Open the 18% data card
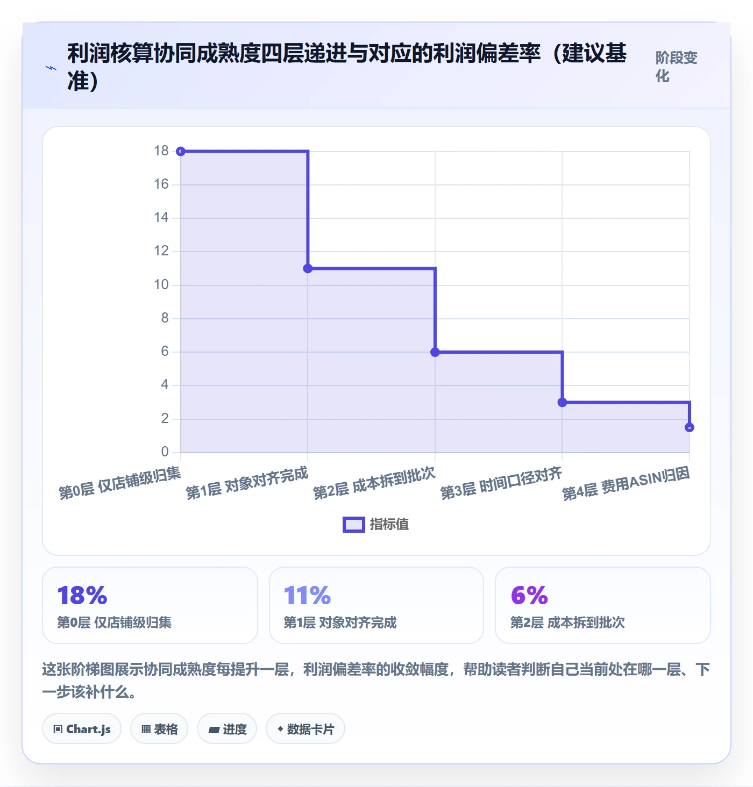 click(150, 605)
